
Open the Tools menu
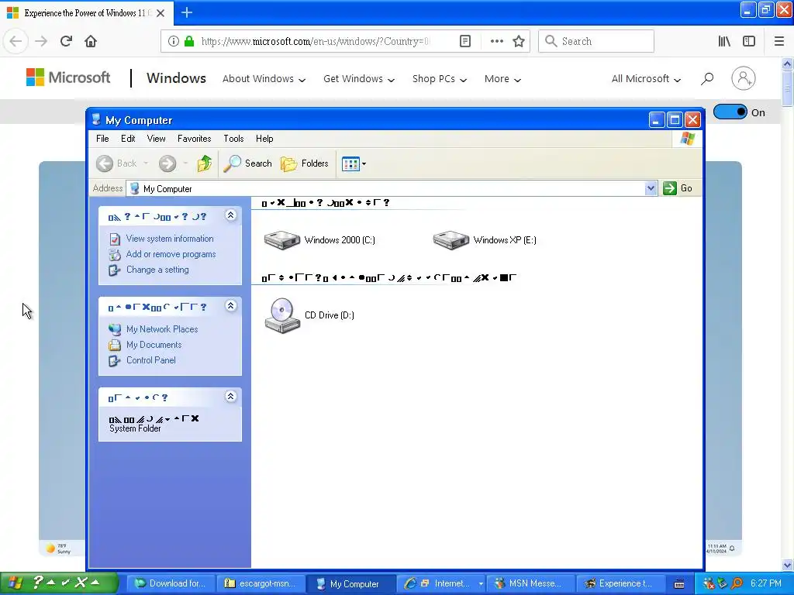click(233, 139)
